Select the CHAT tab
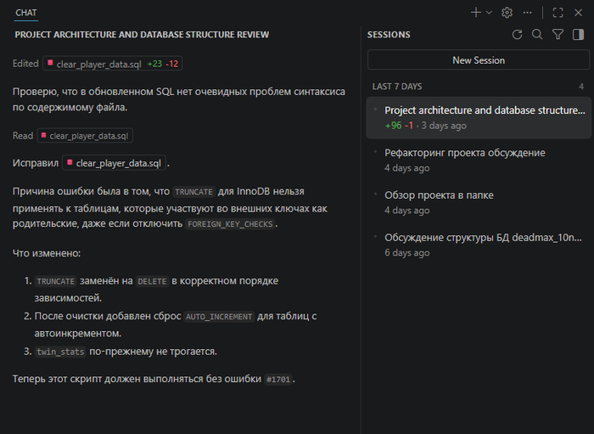The height and width of the screenshot is (434, 594). point(26,13)
